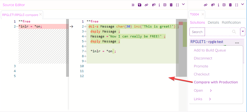This screenshot has height=112, width=247.
Task: Choose Add to Build Queue from menu
Action: point(210,50)
